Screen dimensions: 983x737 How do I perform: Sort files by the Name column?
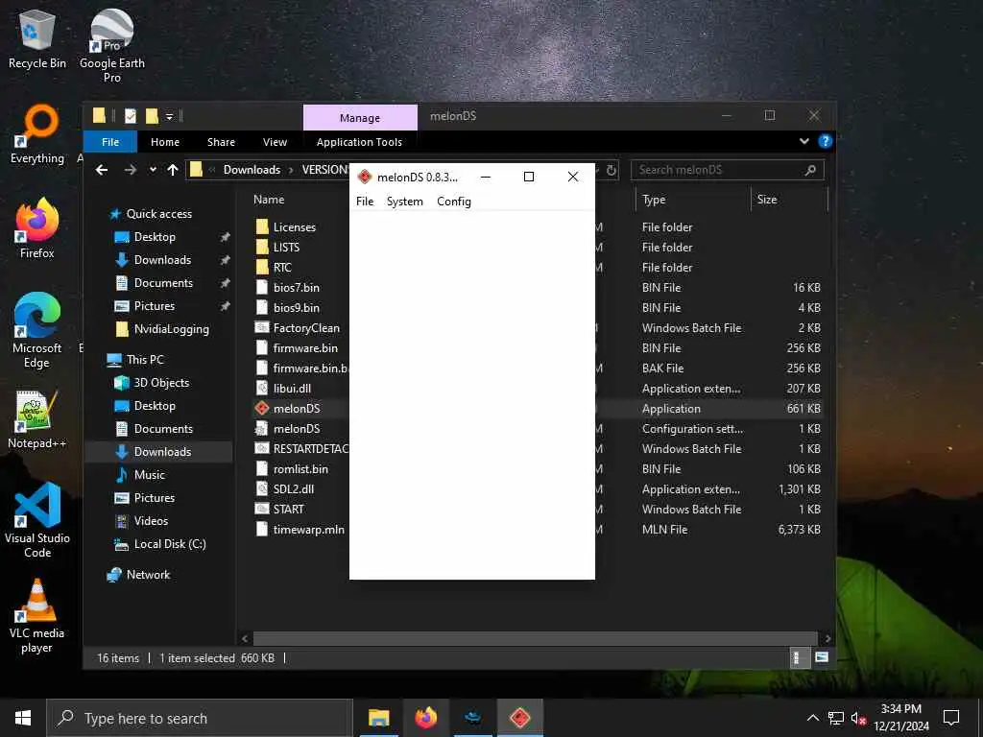pos(269,200)
